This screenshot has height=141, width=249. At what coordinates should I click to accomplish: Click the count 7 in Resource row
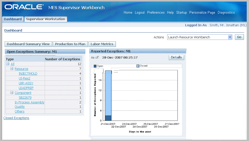coord(80,69)
